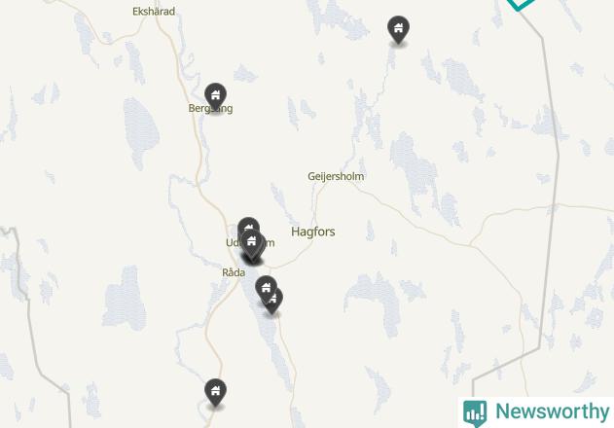The image size is (614, 428).
Task: Click the front house marker south of Råda
Action: coord(267,289)
